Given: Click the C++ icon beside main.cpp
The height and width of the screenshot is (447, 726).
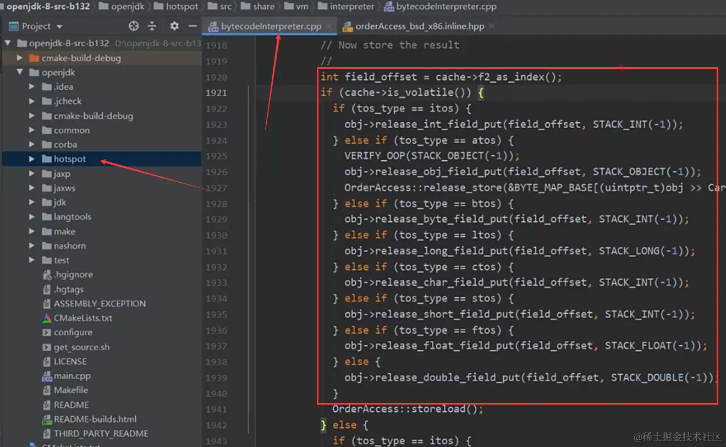Looking at the screenshot, I should click(47, 377).
